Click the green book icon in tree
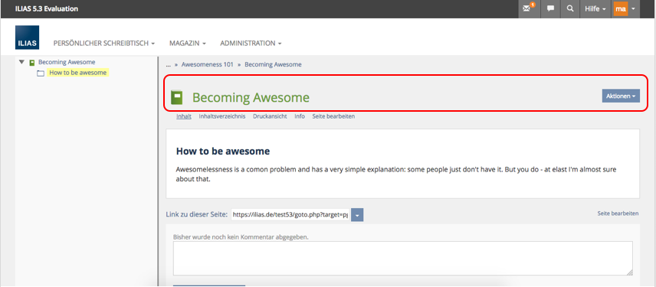Screen dimensions: 656x287 pyautogui.click(x=31, y=62)
